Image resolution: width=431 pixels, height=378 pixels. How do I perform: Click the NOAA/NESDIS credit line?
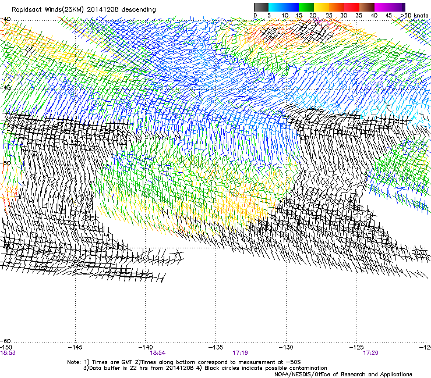(x=343, y=375)
